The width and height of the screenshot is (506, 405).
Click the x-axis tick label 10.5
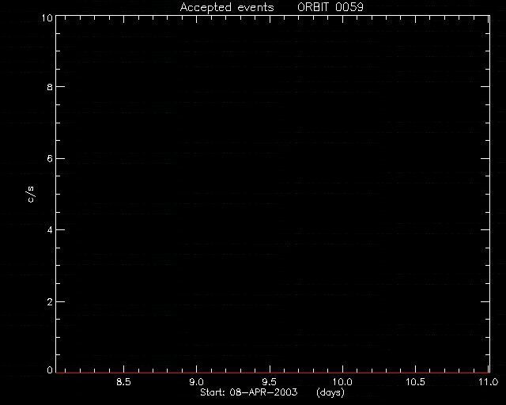coord(415,382)
